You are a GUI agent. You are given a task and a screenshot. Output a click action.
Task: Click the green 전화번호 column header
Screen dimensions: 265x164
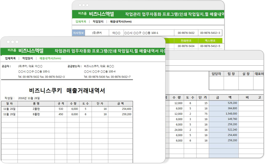click(186, 41)
